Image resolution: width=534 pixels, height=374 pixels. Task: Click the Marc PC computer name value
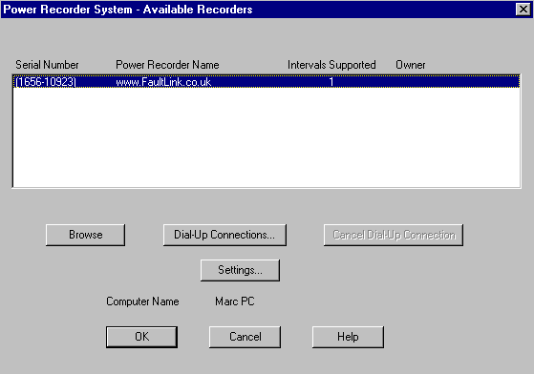coord(235,301)
